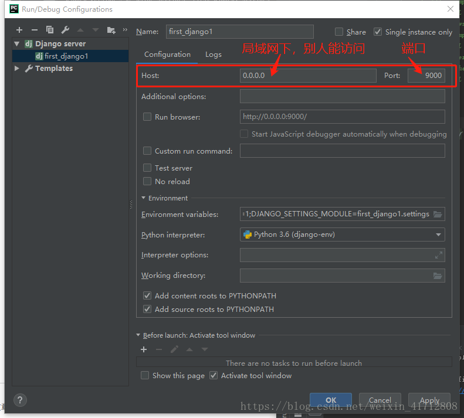Click the Host field showing 0.0.0.0
Image resolution: width=464 pixels, height=418 pixels.
pyautogui.click(x=308, y=76)
